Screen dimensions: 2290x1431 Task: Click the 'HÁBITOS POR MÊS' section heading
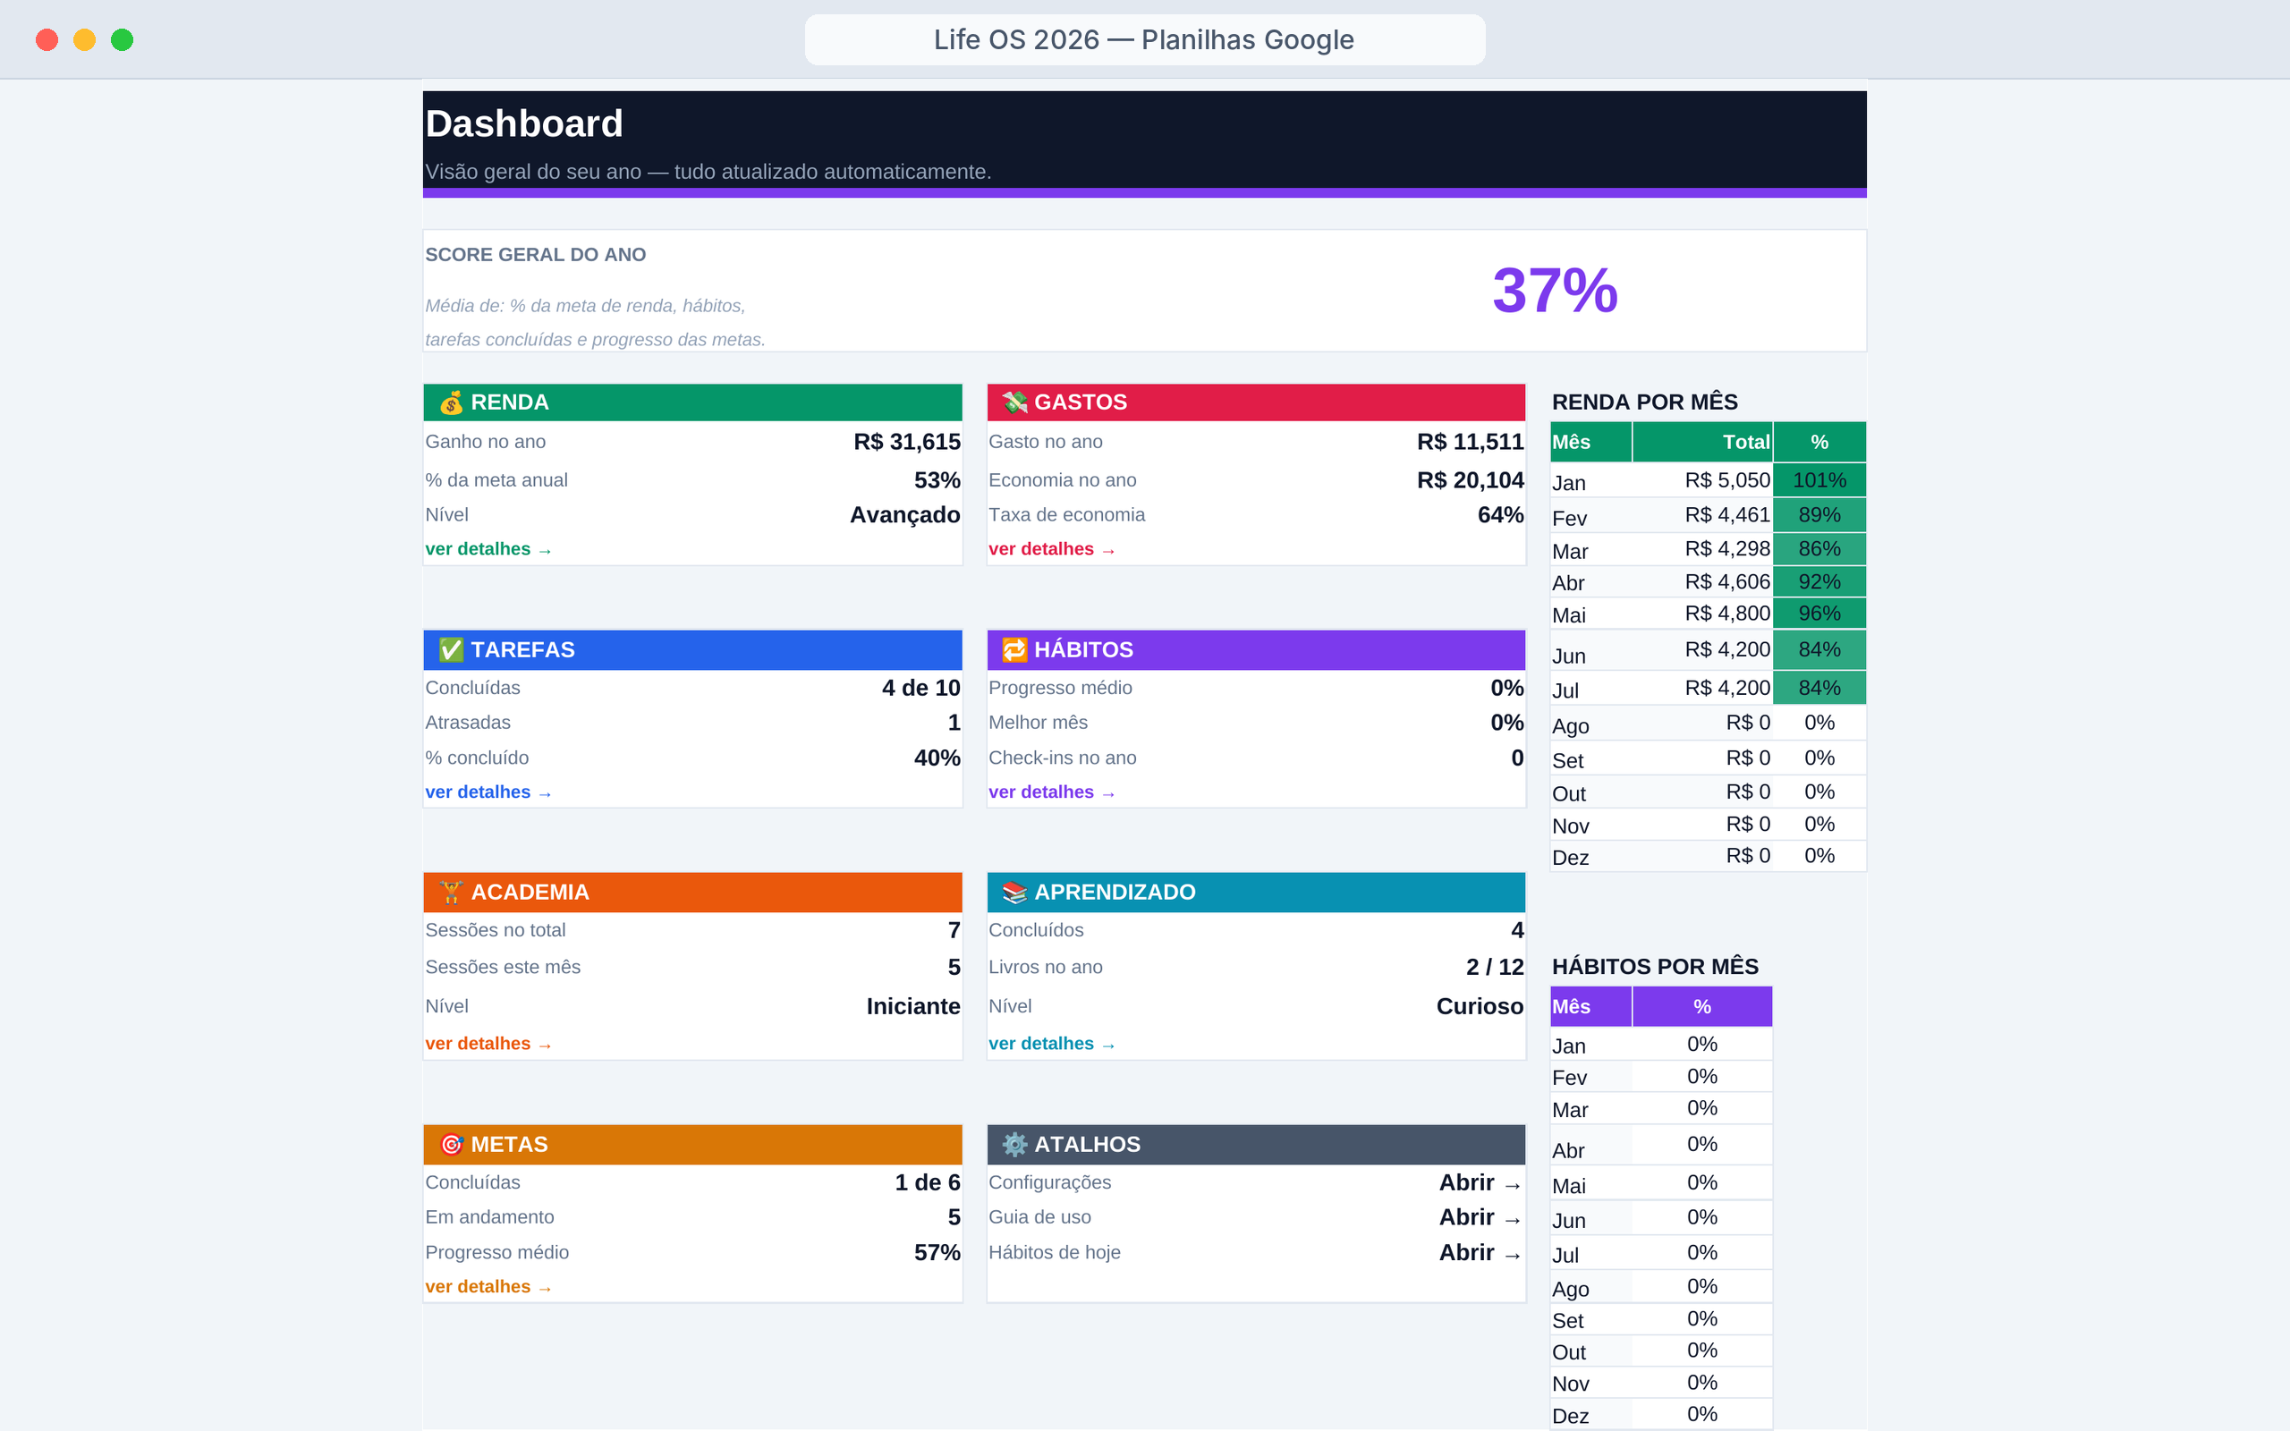pos(1655,967)
